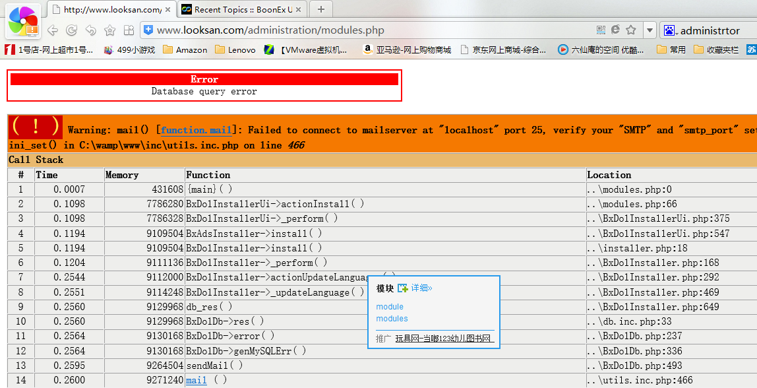The height and width of the screenshot is (388, 757).
Task: Click the URL address bar field
Action: pos(369,30)
